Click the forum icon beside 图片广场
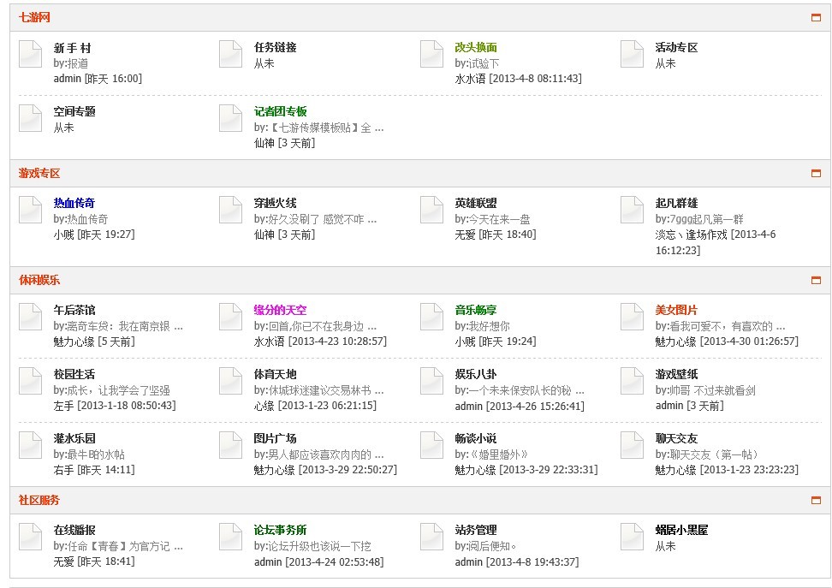 [231, 445]
